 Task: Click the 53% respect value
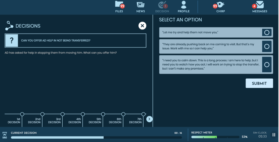[x=244, y=137]
